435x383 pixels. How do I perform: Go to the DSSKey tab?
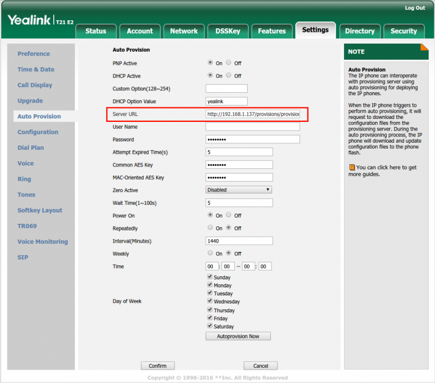pyautogui.click(x=228, y=31)
